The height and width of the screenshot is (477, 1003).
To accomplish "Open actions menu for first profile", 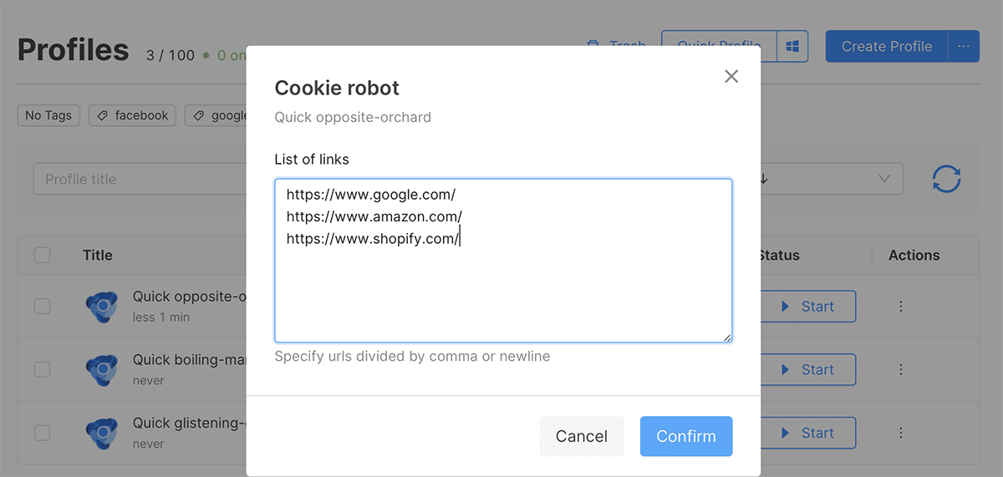I will coord(901,307).
